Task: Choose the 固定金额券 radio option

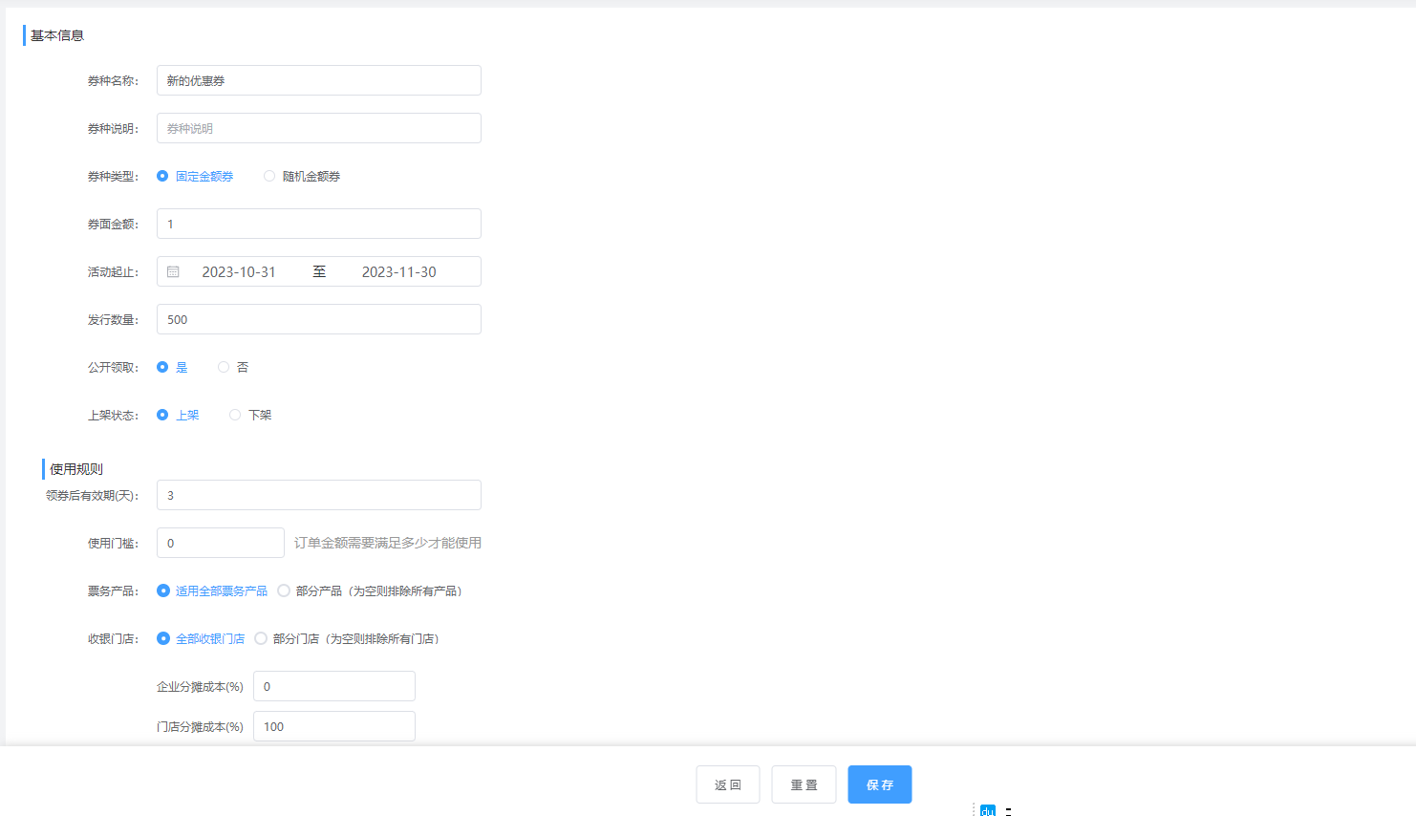Action: tap(162, 176)
